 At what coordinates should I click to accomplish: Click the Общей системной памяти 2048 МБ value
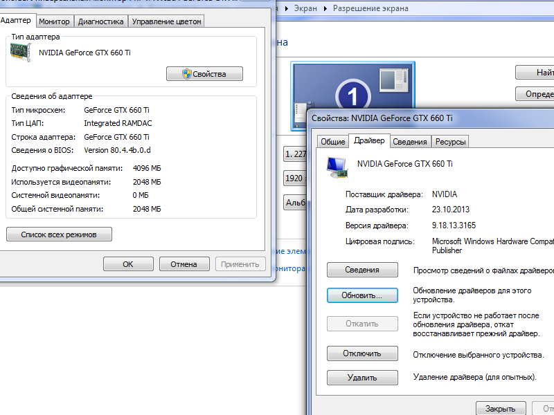click(147, 209)
